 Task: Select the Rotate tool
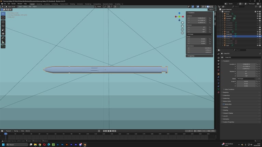pyautogui.click(x=3, y=26)
